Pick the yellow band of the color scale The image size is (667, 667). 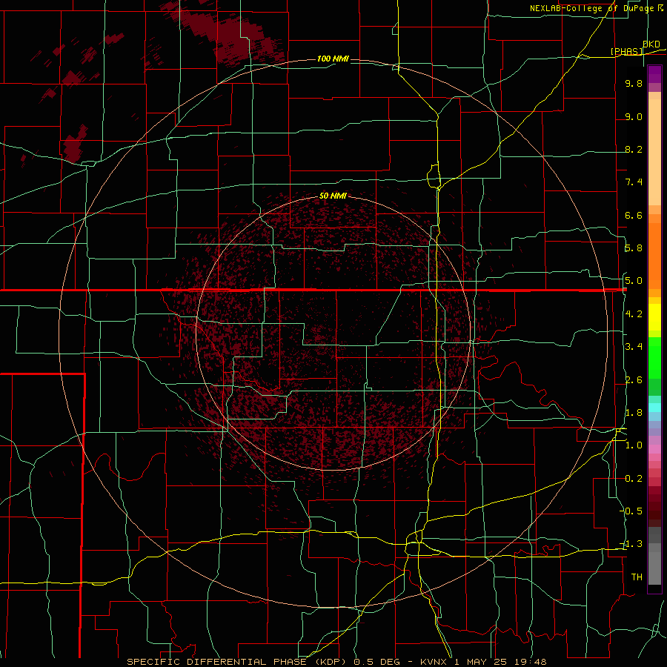click(x=654, y=317)
